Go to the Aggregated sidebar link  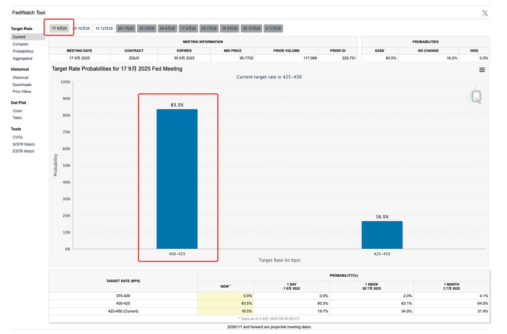click(x=22, y=59)
